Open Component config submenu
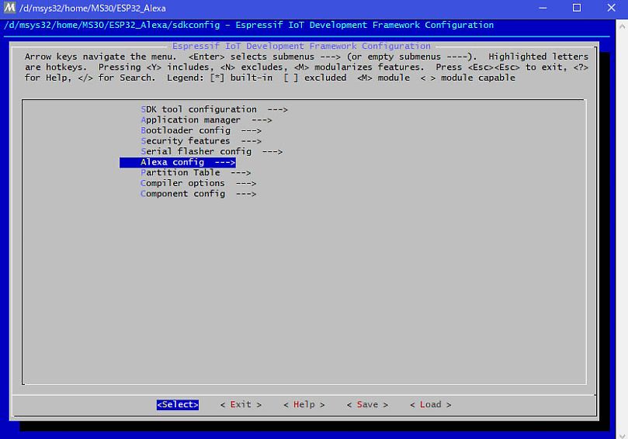The height and width of the screenshot is (439, 628). click(x=198, y=194)
